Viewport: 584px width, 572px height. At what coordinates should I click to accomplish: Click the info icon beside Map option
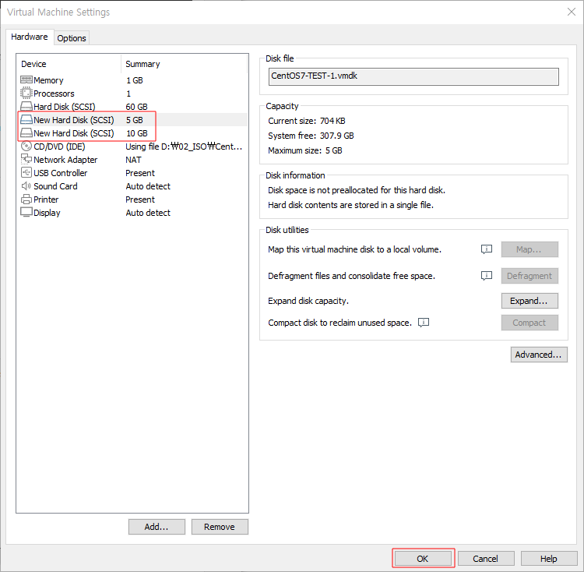pos(487,249)
